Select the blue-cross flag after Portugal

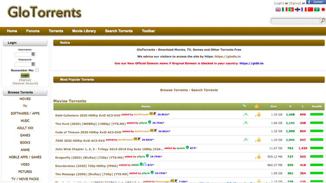[297, 10]
